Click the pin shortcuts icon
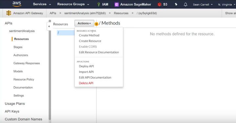 pos(176,4)
